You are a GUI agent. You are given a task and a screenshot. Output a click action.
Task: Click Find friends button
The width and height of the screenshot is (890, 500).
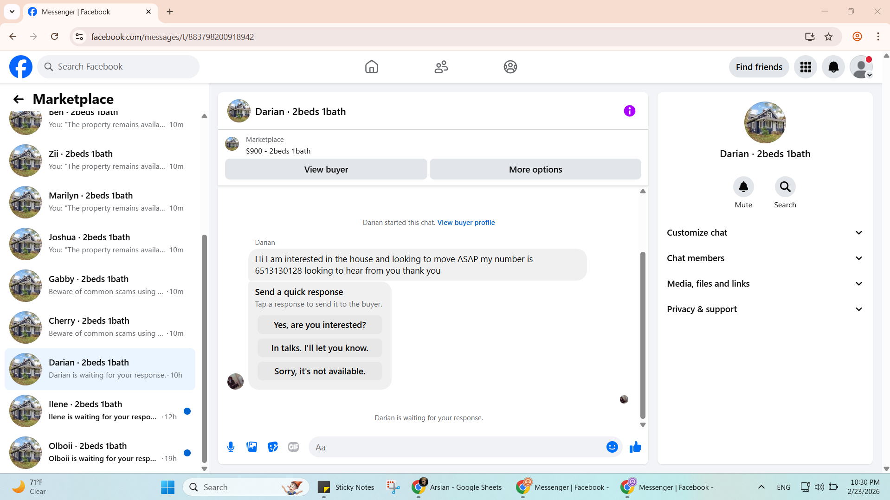click(x=759, y=67)
